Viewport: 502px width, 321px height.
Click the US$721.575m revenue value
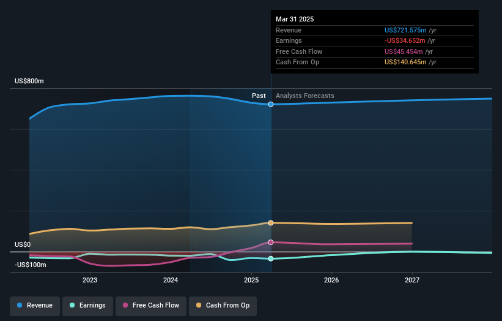pyautogui.click(x=405, y=30)
